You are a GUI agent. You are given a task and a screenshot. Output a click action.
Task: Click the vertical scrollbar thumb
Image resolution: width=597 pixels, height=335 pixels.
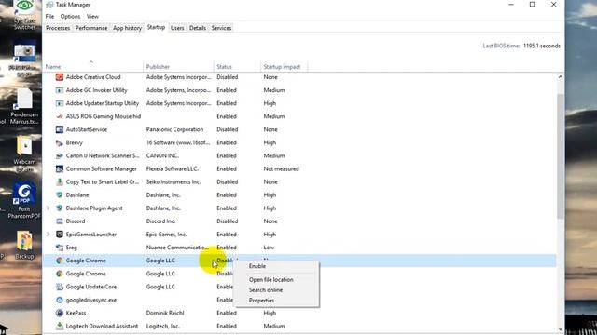click(x=561, y=155)
